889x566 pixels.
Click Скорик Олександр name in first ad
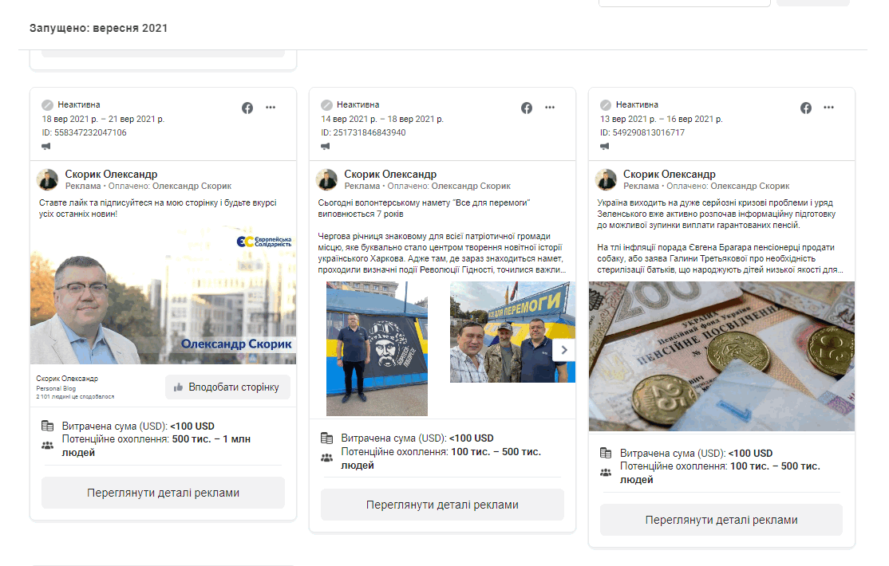point(111,175)
